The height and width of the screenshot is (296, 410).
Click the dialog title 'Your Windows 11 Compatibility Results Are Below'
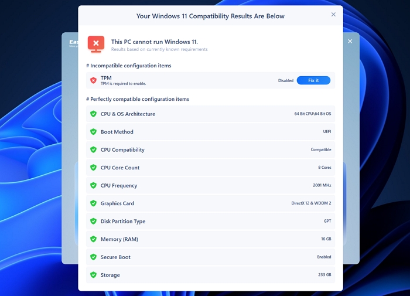[210, 16]
